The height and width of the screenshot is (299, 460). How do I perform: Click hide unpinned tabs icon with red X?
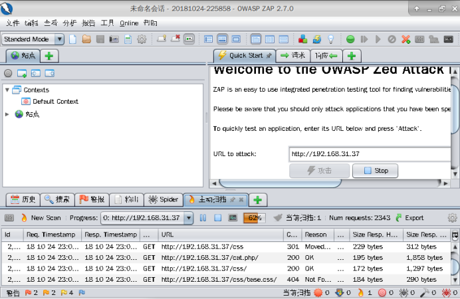pyautogui.click(x=175, y=39)
